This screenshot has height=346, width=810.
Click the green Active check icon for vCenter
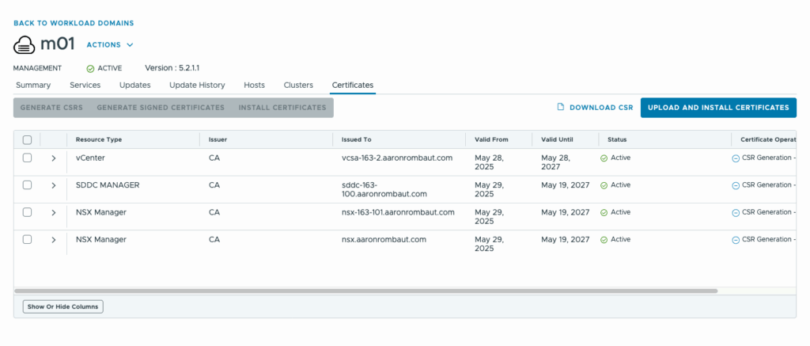point(604,158)
